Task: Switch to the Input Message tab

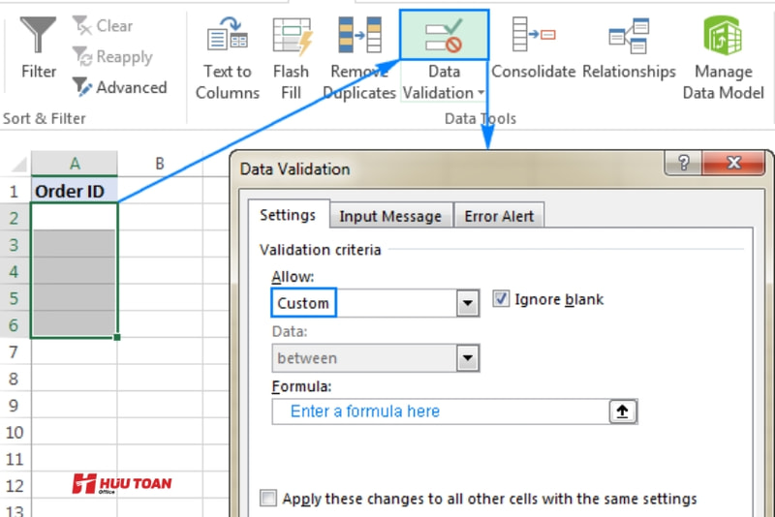Action: (x=390, y=216)
